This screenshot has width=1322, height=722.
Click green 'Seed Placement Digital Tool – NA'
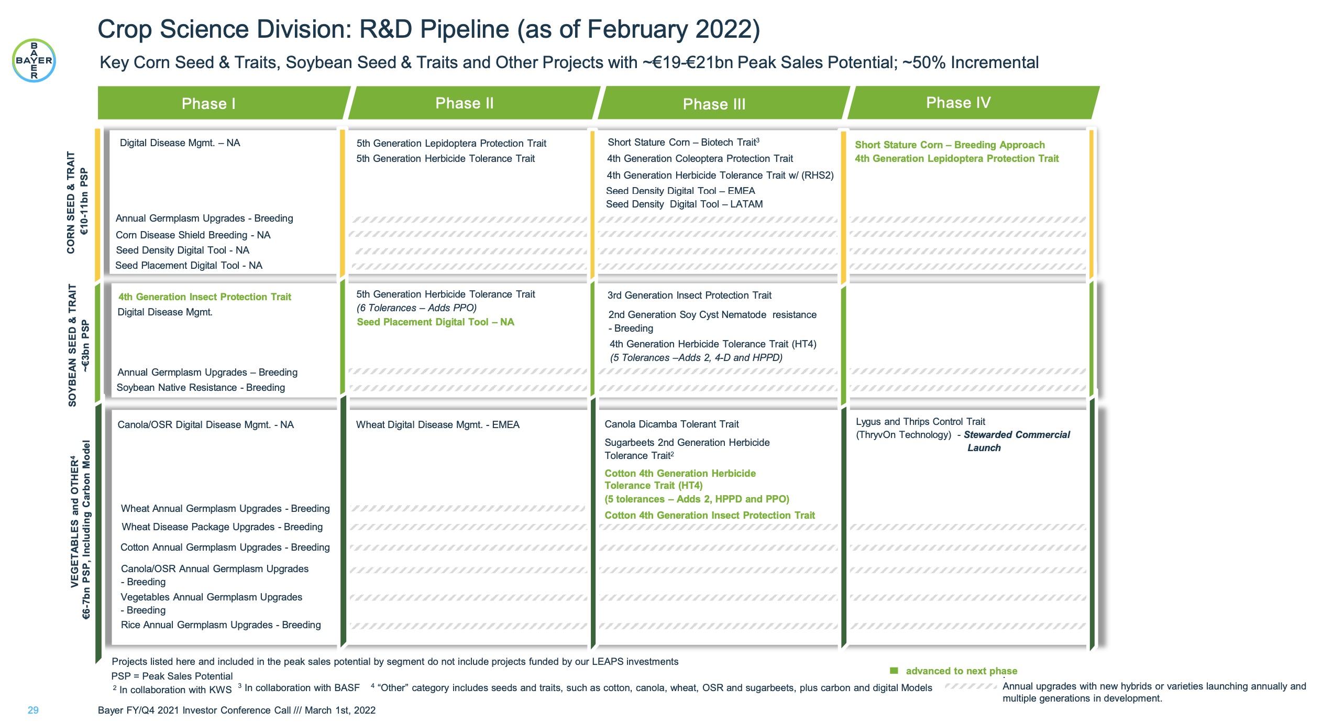pos(435,322)
